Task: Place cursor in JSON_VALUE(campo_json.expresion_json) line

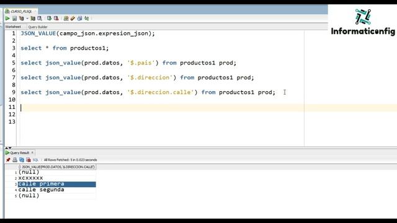Action: click(87, 33)
